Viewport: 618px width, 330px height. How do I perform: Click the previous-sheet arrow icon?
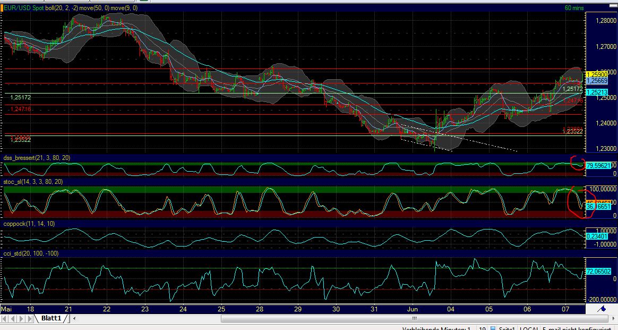click(13, 318)
